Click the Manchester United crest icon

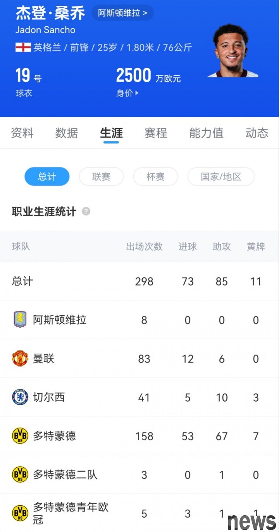(x=20, y=358)
